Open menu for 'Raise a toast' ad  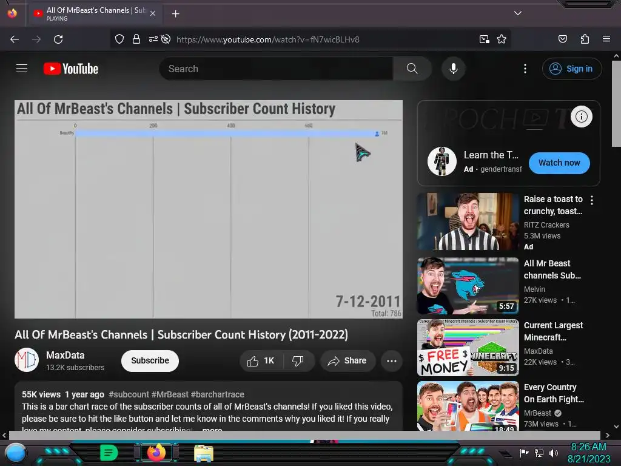point(592,200)
